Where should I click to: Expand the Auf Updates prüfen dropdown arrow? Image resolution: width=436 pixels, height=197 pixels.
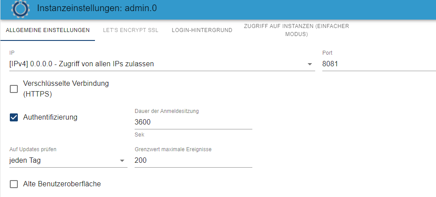[122, 161]
